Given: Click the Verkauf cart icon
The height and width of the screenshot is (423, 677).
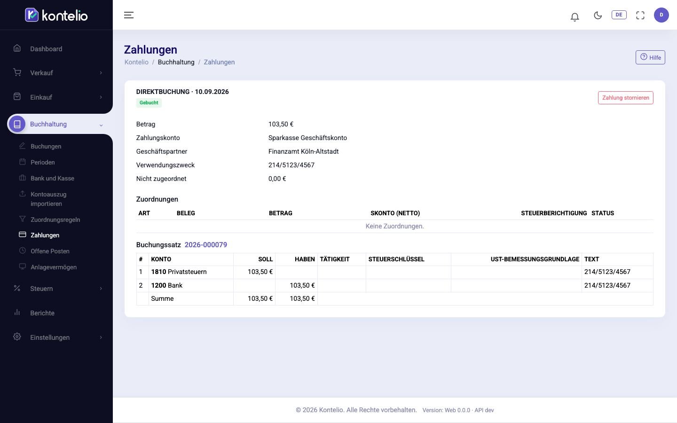Looking at the screenshot, I should 17,72.
